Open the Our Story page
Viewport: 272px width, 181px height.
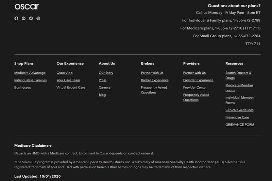(106, 73)
